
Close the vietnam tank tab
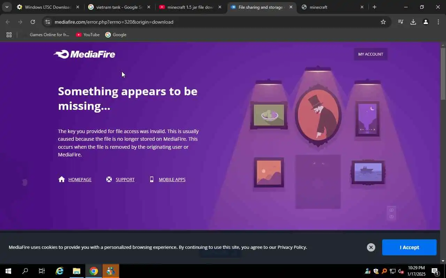pos(149,7)
